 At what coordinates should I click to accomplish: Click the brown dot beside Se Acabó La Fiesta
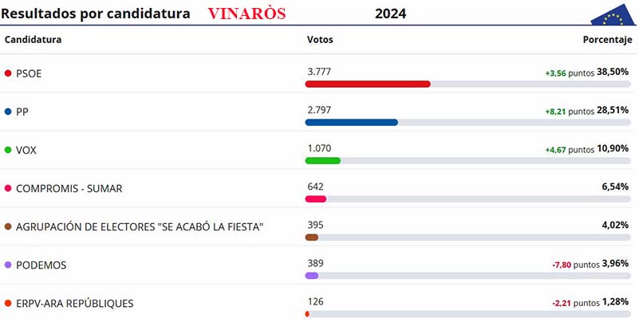pos(8,226)
